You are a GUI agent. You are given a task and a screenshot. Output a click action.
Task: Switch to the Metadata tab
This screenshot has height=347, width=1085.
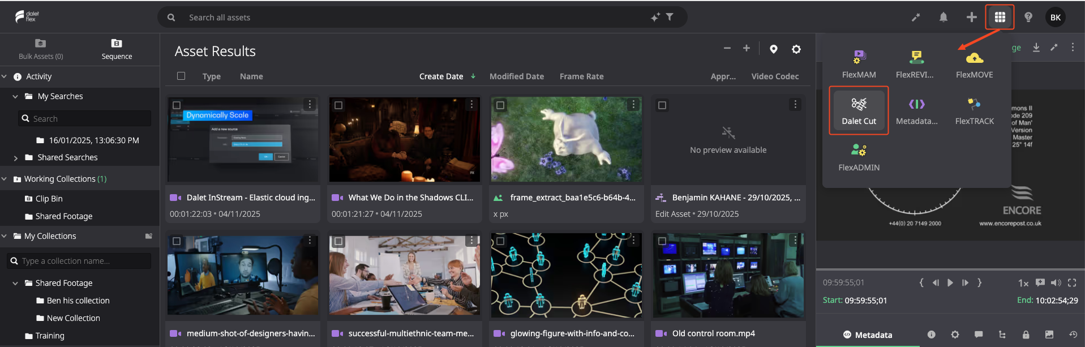click(x=868, y=335)
